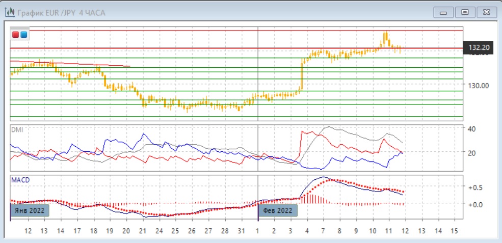Select the MACD indicator label
Image resolution: width=502 pixels, height=243 pixels.
coord(19,180)
